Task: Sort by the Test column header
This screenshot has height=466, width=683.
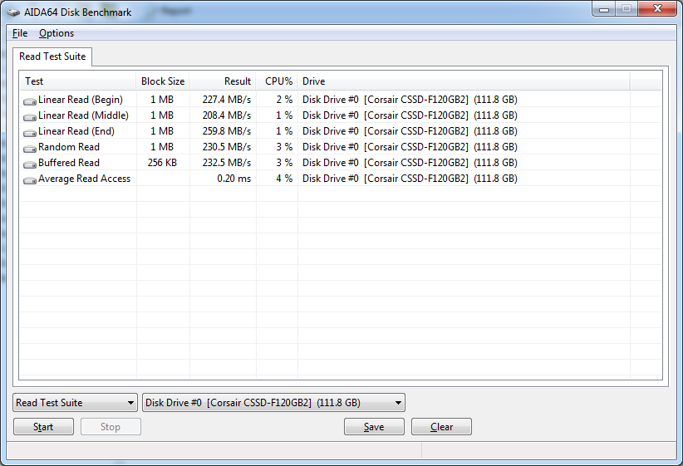Action: [x=78, y=81]
